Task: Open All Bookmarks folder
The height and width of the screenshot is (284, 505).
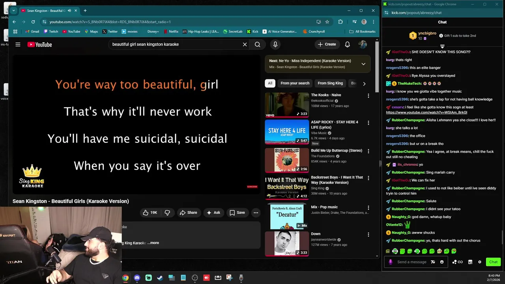Action: click(362, 32)
